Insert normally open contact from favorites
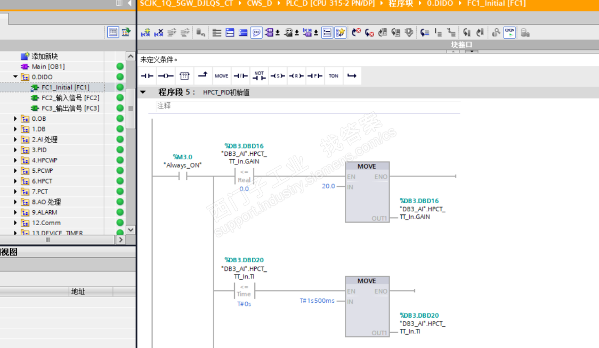Viewport: 599px width, 348px height. tap(147, 76)
